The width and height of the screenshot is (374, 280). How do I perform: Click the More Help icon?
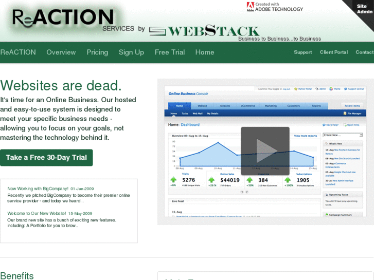(x=324, y=125)
